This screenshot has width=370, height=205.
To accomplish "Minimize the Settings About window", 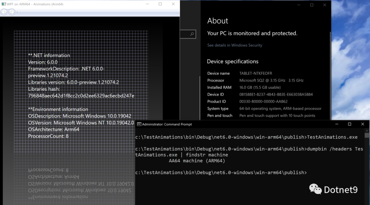I will (299, 5).
